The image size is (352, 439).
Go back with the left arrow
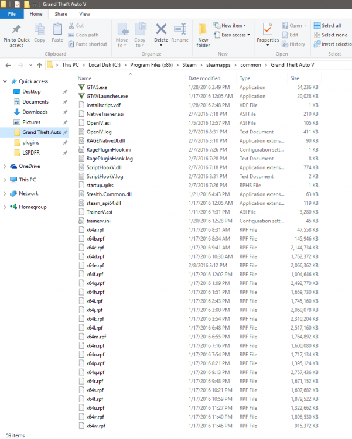pos(8,65)
